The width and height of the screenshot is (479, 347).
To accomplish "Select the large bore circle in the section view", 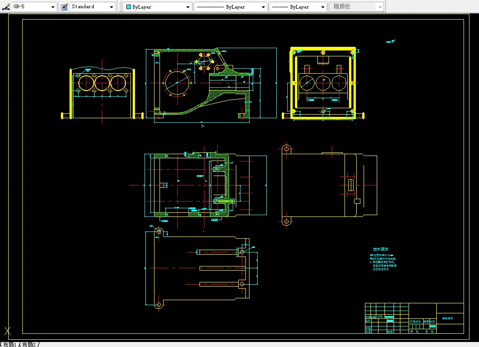I will (x=178, y=83).
